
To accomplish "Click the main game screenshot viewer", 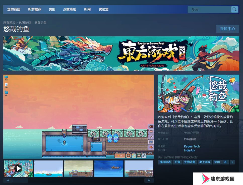I will pyautogui.click(x=79, y=117).
